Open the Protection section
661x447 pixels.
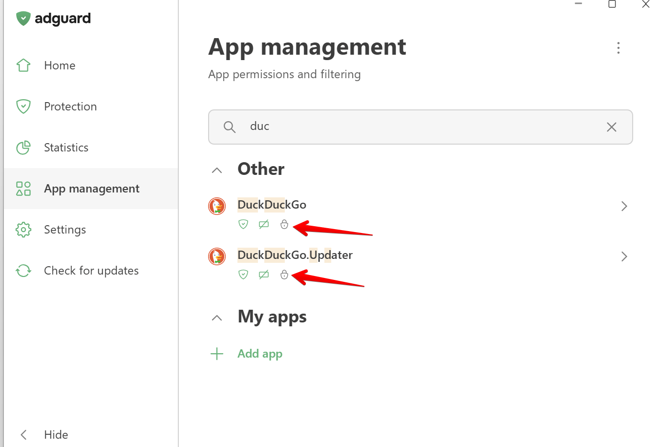point(70,106)
